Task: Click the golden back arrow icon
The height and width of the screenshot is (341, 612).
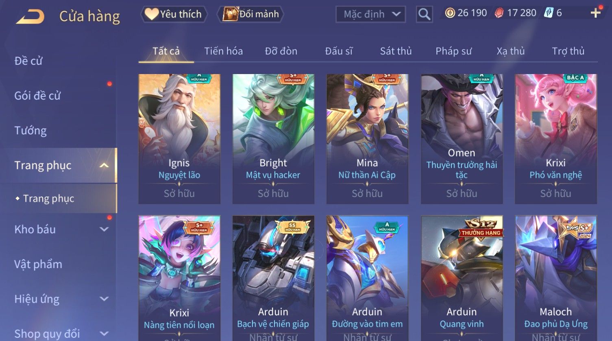Action: (x=30, y=16)
